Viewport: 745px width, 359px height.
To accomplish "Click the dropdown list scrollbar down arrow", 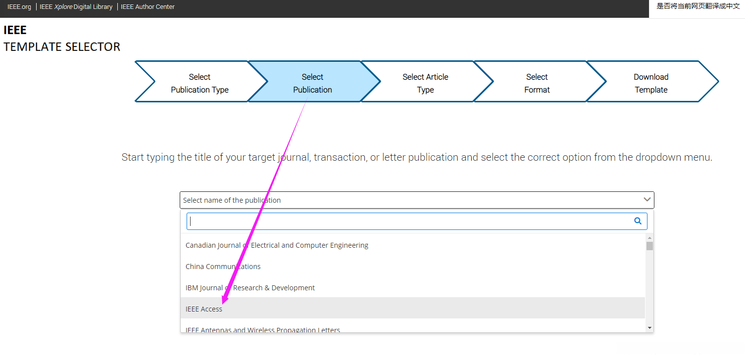I will pos(649,327).
